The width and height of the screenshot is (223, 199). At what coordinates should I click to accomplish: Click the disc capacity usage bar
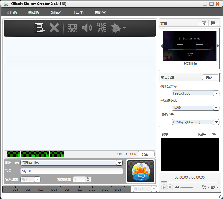point(67,189)
